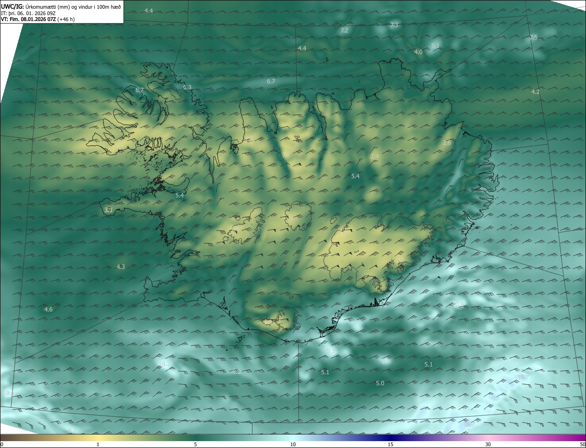Click the 7.3 value label on the map
Image resolution: width=586 pixels, height=448 pixels.
click(x=394, y=25)
